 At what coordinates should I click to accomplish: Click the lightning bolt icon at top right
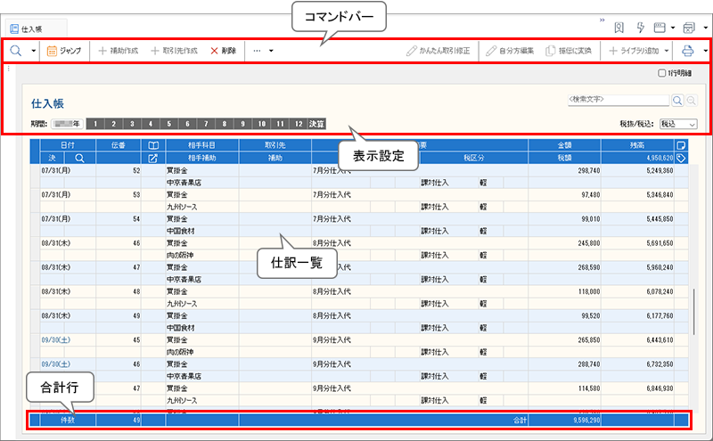click(x=639, y=27)
